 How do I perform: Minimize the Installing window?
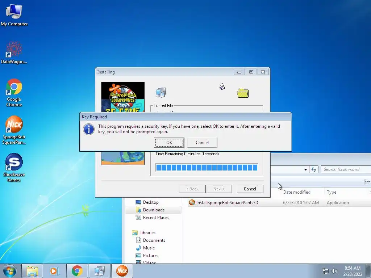239,72
